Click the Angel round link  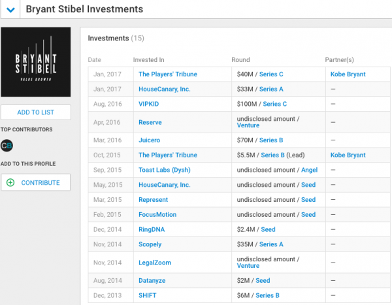(x=309, y=170)
